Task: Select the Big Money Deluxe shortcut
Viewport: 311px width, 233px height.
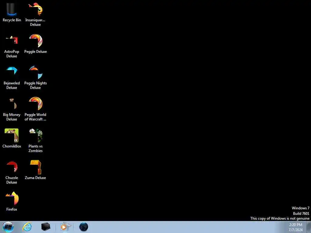Action: click(x=12, y=109)
